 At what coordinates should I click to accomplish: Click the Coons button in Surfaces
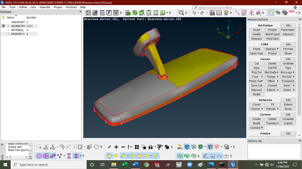(256, 104)
